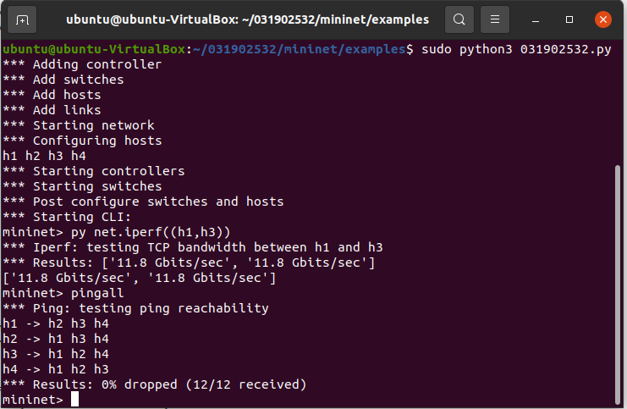The image size is (627, 409).
Task: Click the Iperf Results Gbits/sec line
Action: coord(189,263)
